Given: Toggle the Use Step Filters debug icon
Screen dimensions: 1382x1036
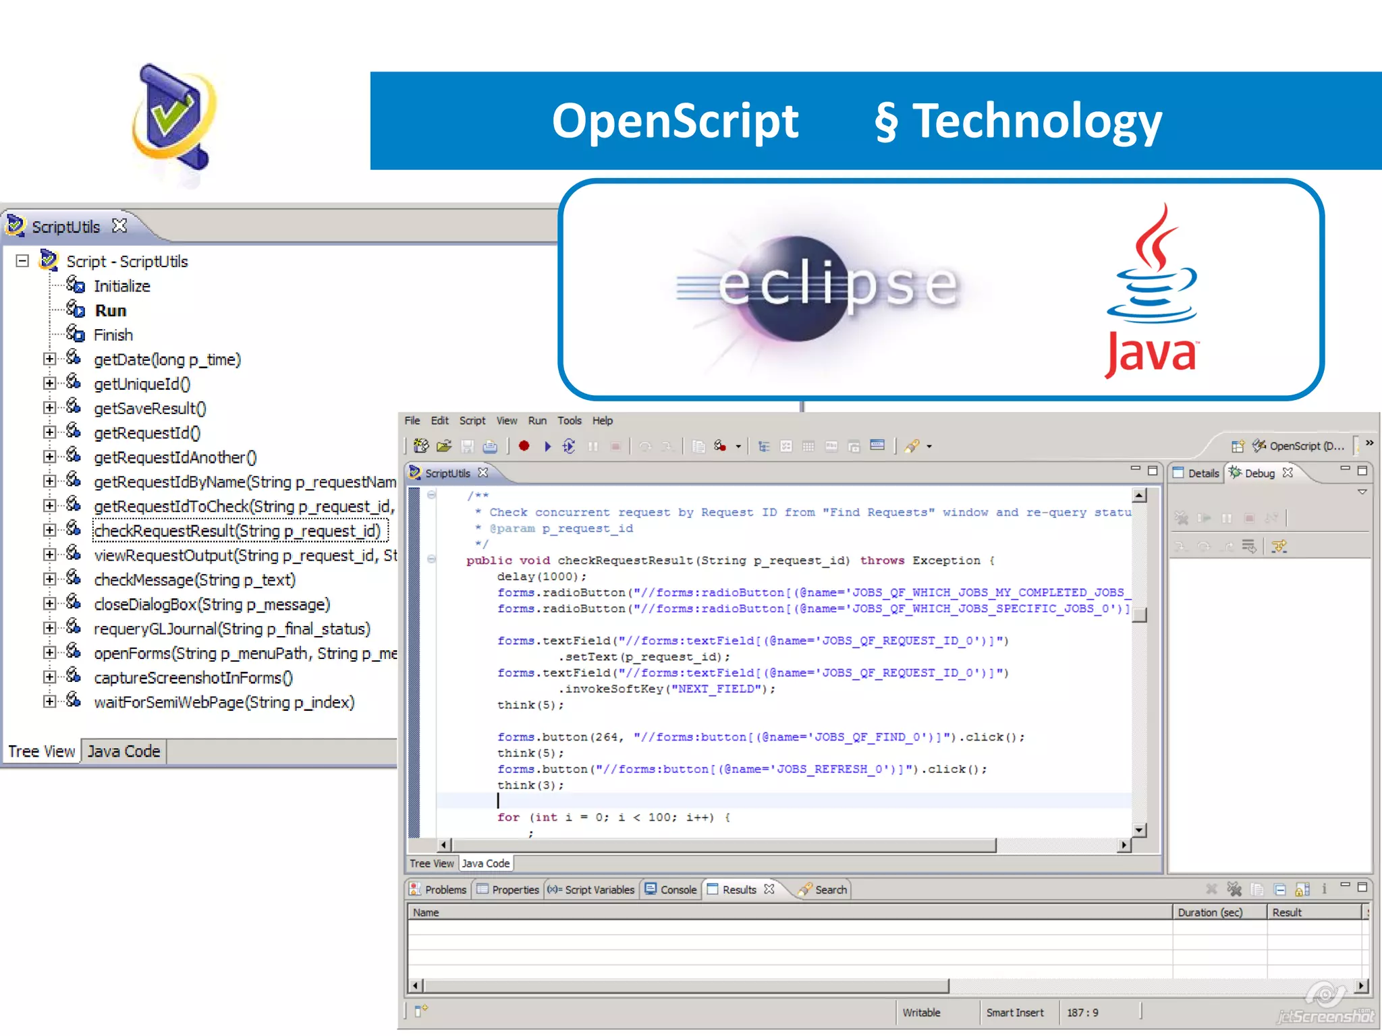Looking at the screenshot, I should pos(1279,546).
